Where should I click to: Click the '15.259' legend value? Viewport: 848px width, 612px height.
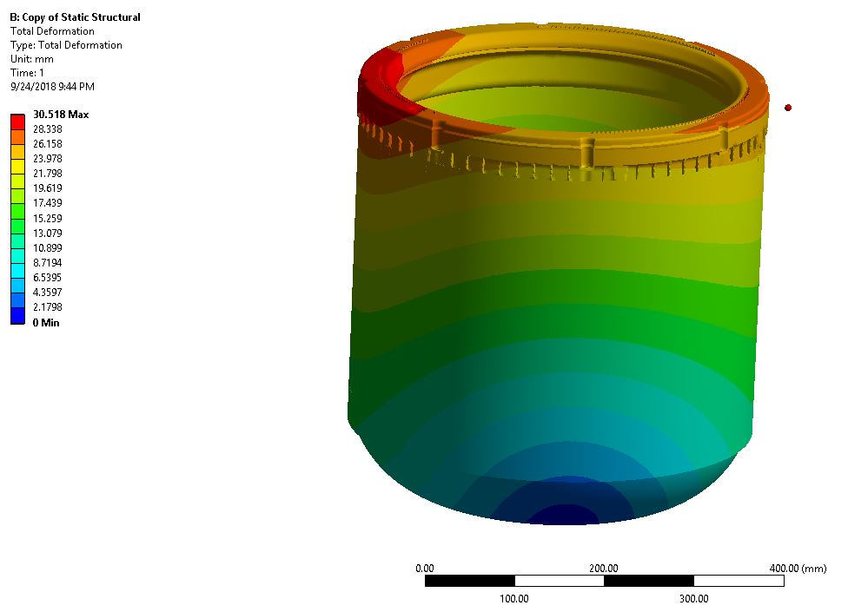coord(48,218)
